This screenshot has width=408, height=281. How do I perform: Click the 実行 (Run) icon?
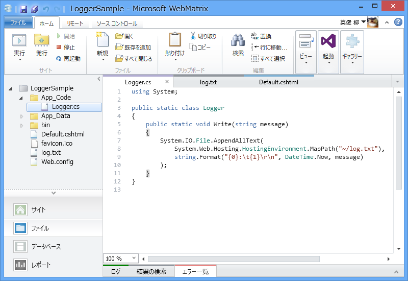19,41
